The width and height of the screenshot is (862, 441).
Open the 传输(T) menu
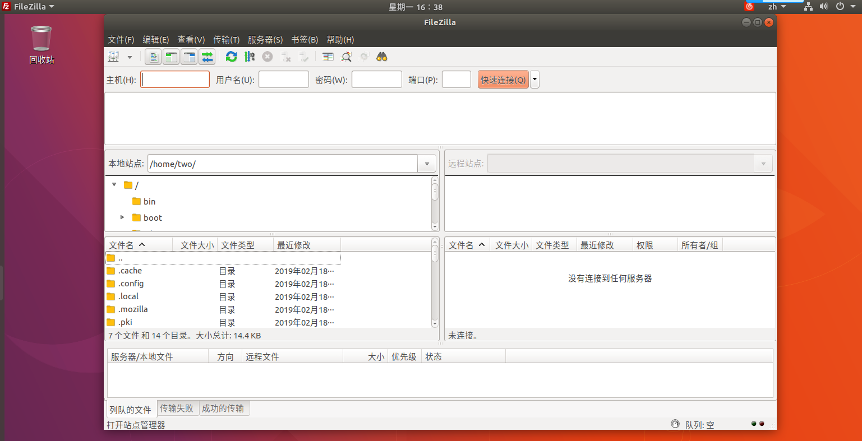pos(227,40)
